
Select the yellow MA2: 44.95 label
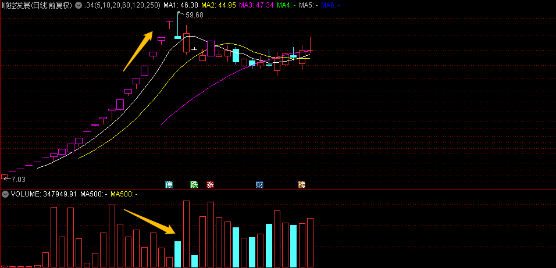pyautogui.click(x=219, y=5)
